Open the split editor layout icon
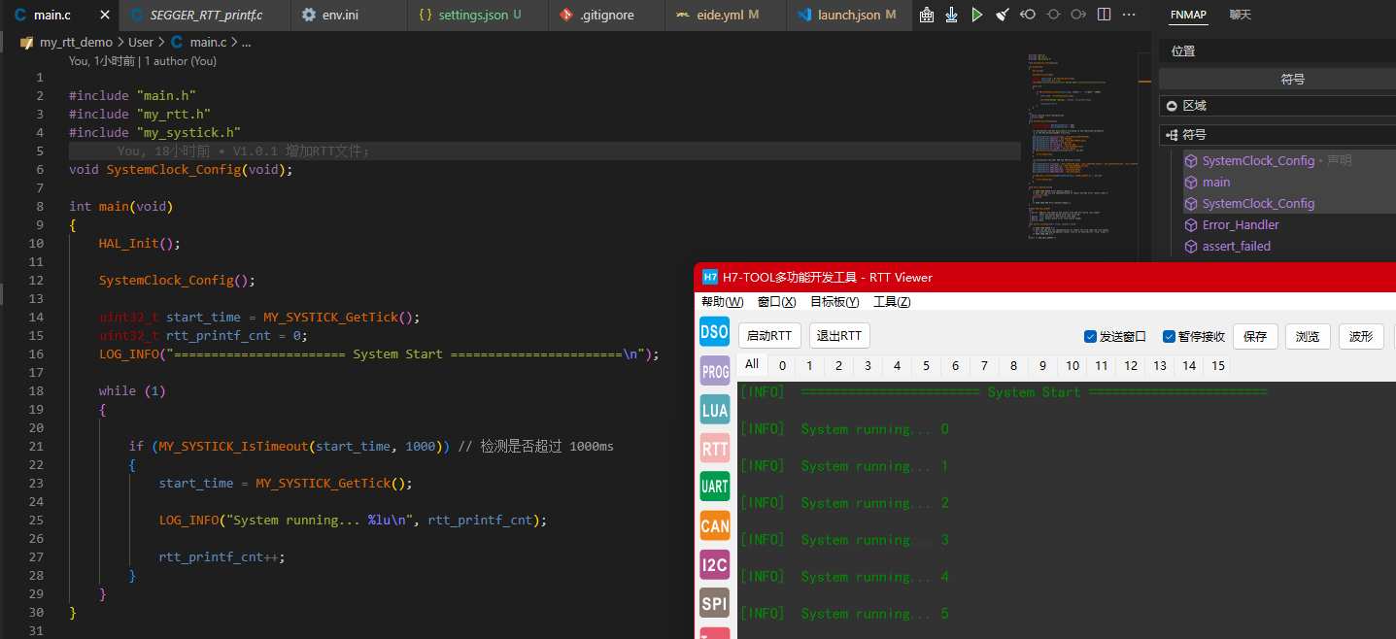The image size is (1396, 639). pyautogui.click(x=1104, y=15)
